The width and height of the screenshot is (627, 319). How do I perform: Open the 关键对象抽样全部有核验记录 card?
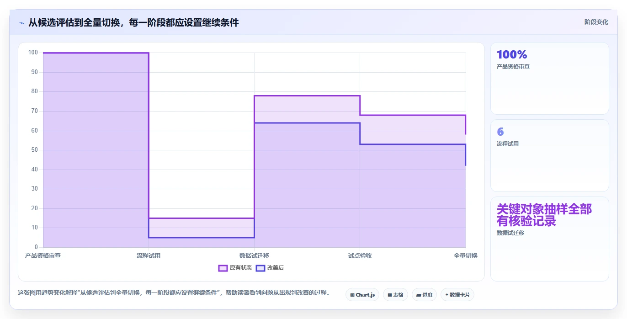tap(549, 239)
